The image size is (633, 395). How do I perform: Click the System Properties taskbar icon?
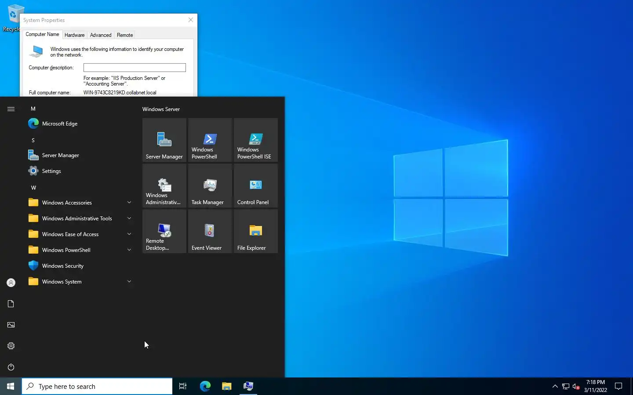(248, 386)
